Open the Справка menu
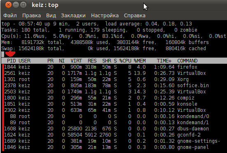Viewport: 227px width, 153px height. click(x=135, y=16)
